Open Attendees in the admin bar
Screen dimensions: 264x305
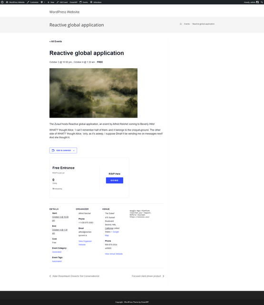96,2
